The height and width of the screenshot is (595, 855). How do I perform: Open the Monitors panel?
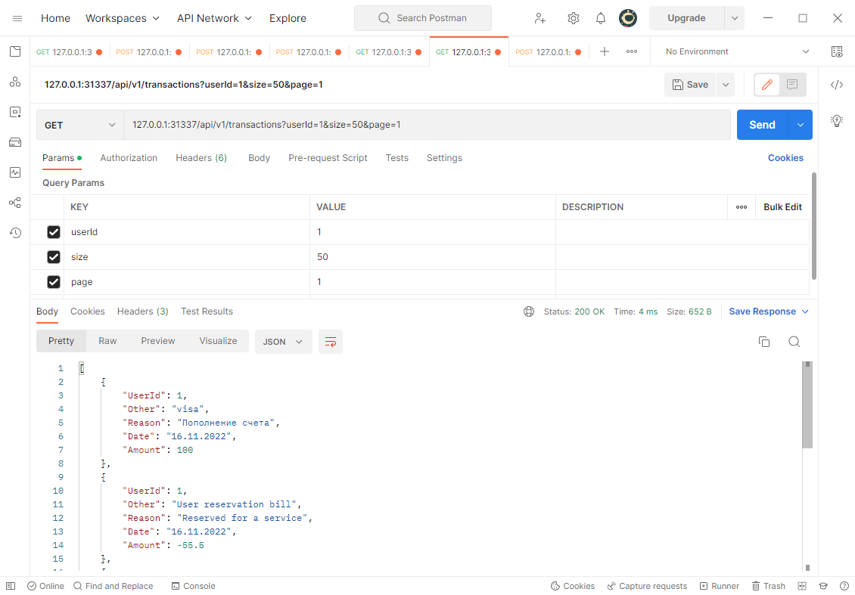(15, 172)
